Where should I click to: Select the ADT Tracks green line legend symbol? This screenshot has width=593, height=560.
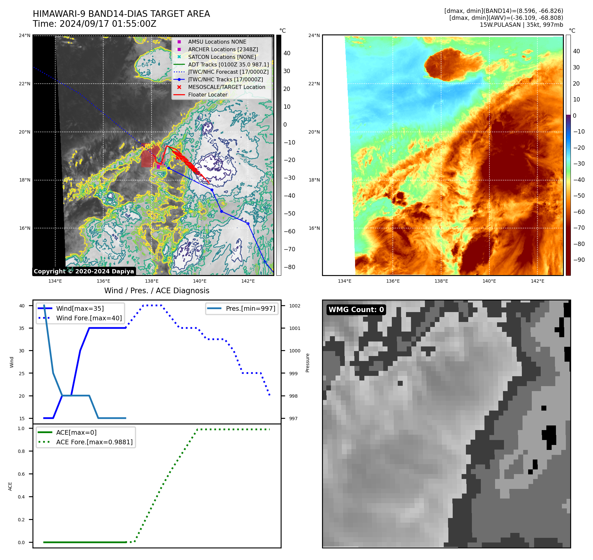coord(179,64)
